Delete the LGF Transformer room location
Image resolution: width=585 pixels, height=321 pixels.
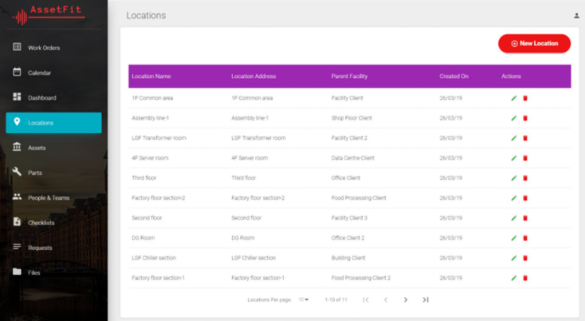525,138
